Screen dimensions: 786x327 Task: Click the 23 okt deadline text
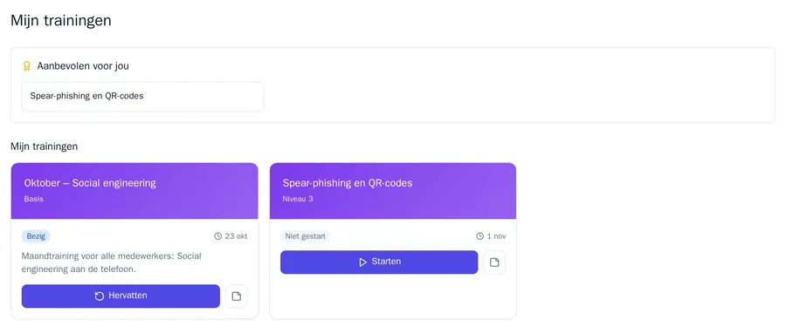coord(236,235)
